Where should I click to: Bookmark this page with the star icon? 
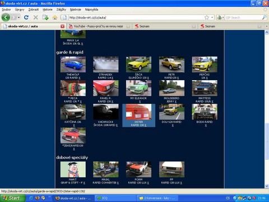coord(207,17)
